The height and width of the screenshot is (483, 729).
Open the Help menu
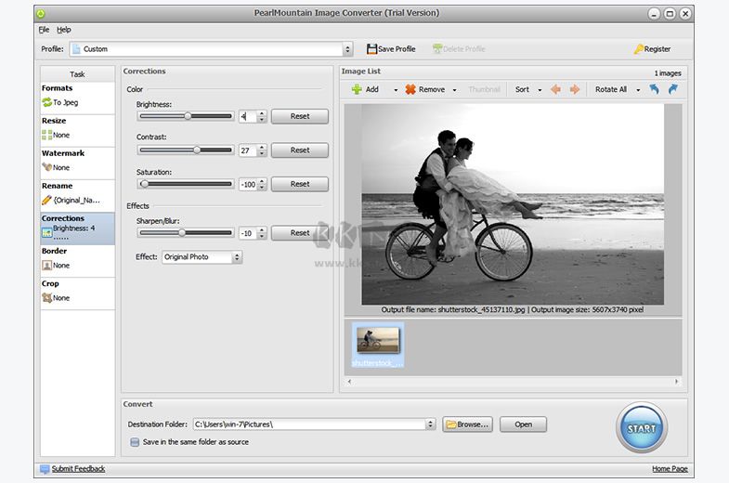pyautogui.click(x=63, y=30)
